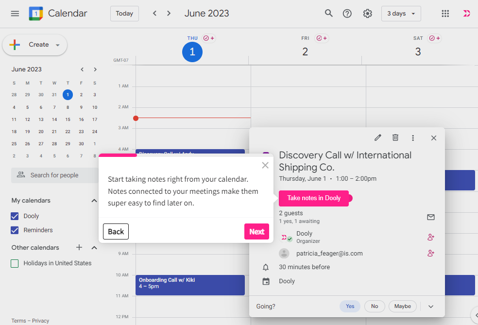Viewport: 478px width, 325px height.
Task: Show next month in mini calendar
Action: tap(95, 69)
